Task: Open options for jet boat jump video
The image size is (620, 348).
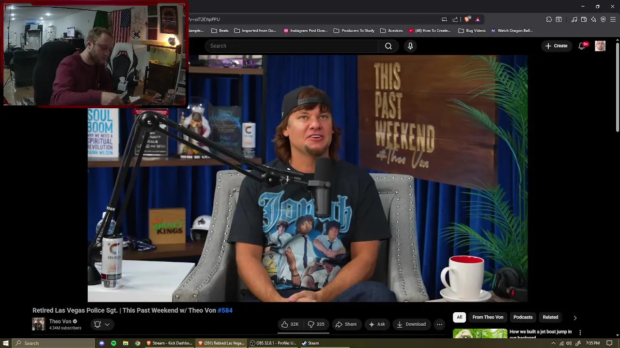Action: pyautogui.click(x=580, y=333)
